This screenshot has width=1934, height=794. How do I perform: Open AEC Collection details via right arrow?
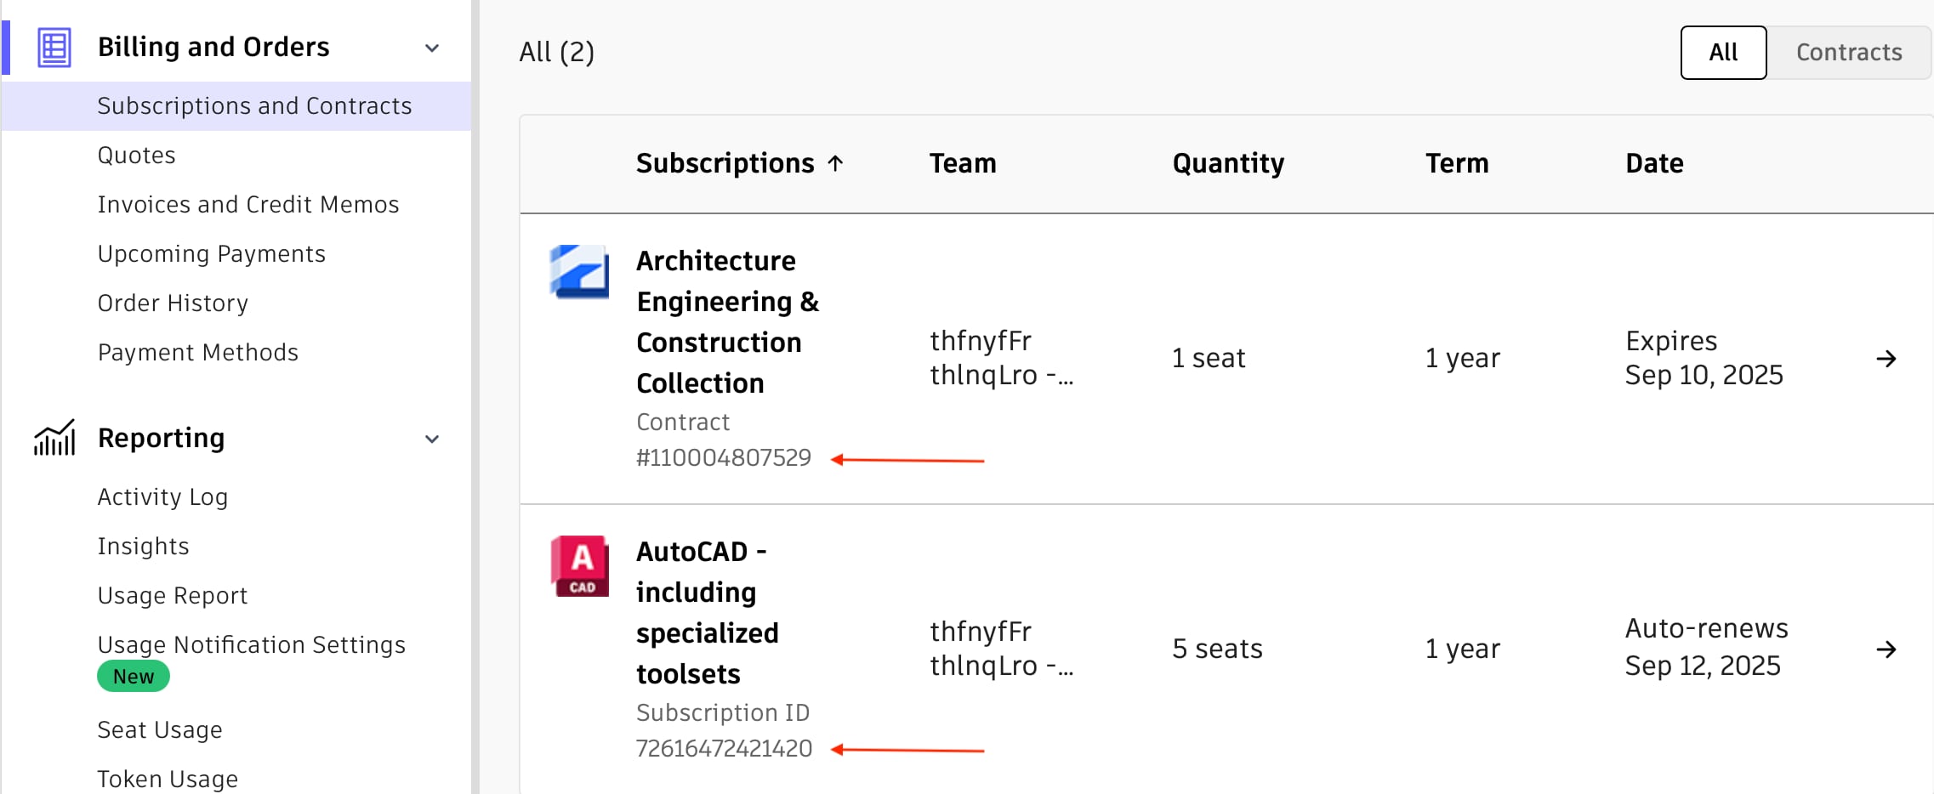[x=1886, y=359]
